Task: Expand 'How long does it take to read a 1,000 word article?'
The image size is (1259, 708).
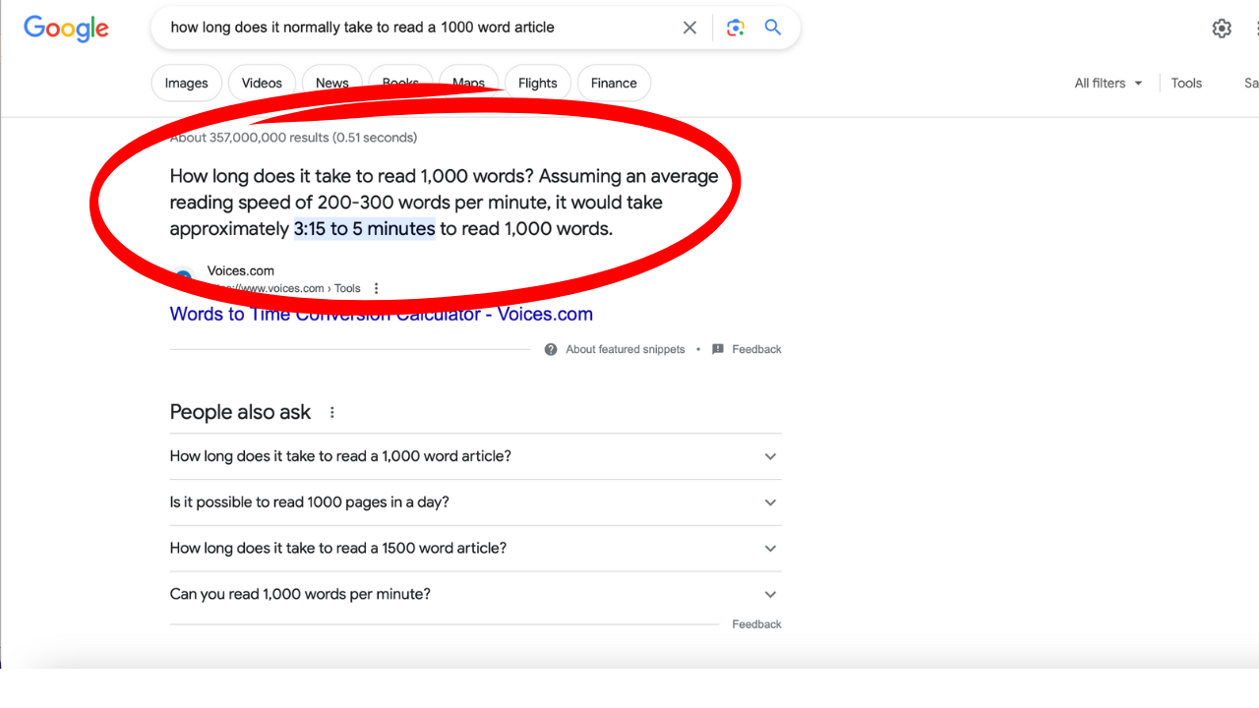Action: coord(476,456)
